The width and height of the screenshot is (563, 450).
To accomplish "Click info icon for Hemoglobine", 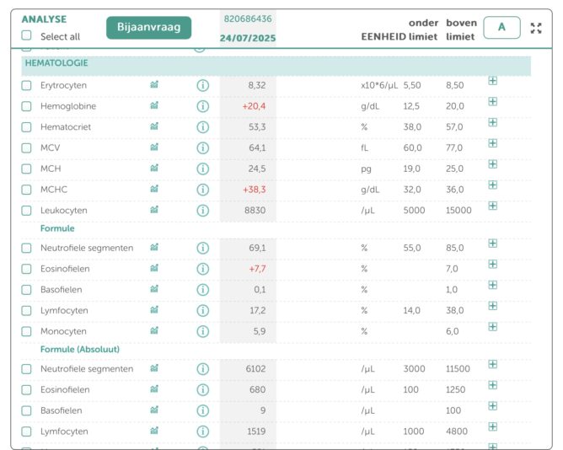I will [x=202, y=106].
